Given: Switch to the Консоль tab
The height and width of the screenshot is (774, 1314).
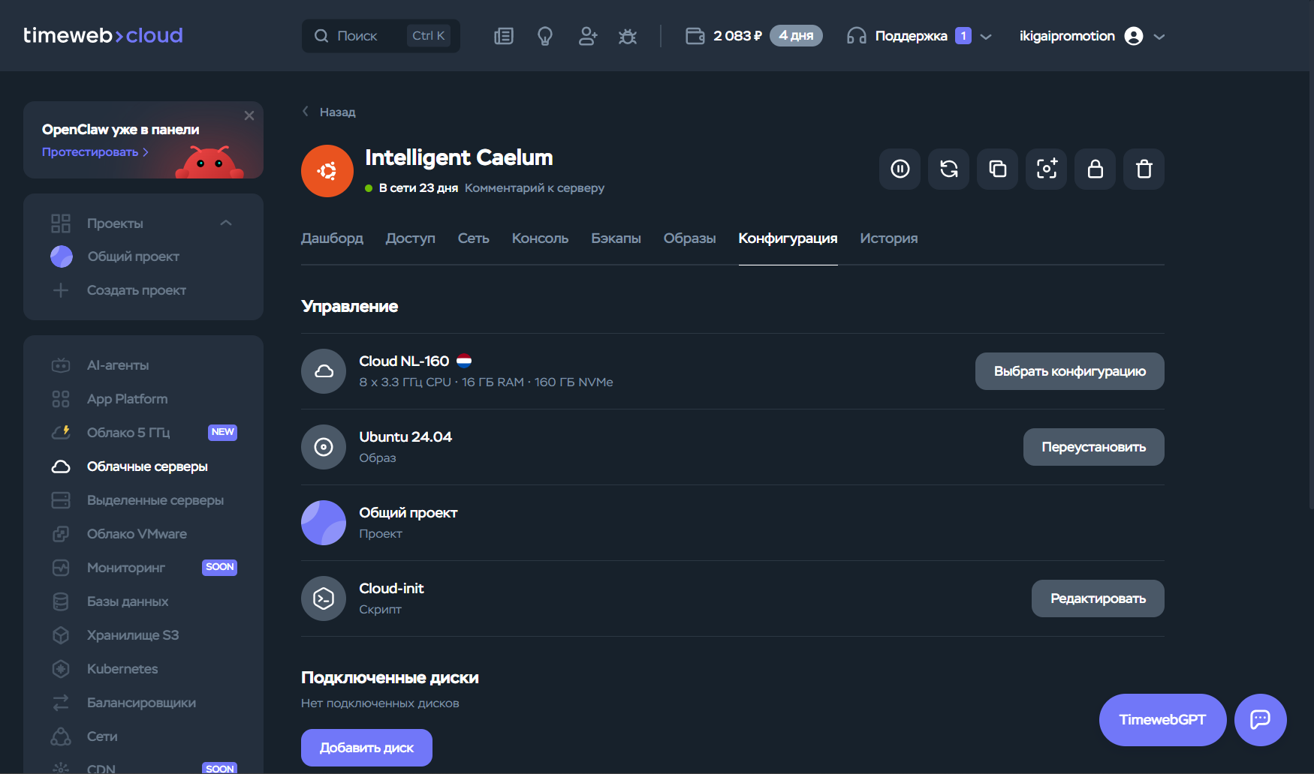Looking at the screenshot, I should point(540,238).
